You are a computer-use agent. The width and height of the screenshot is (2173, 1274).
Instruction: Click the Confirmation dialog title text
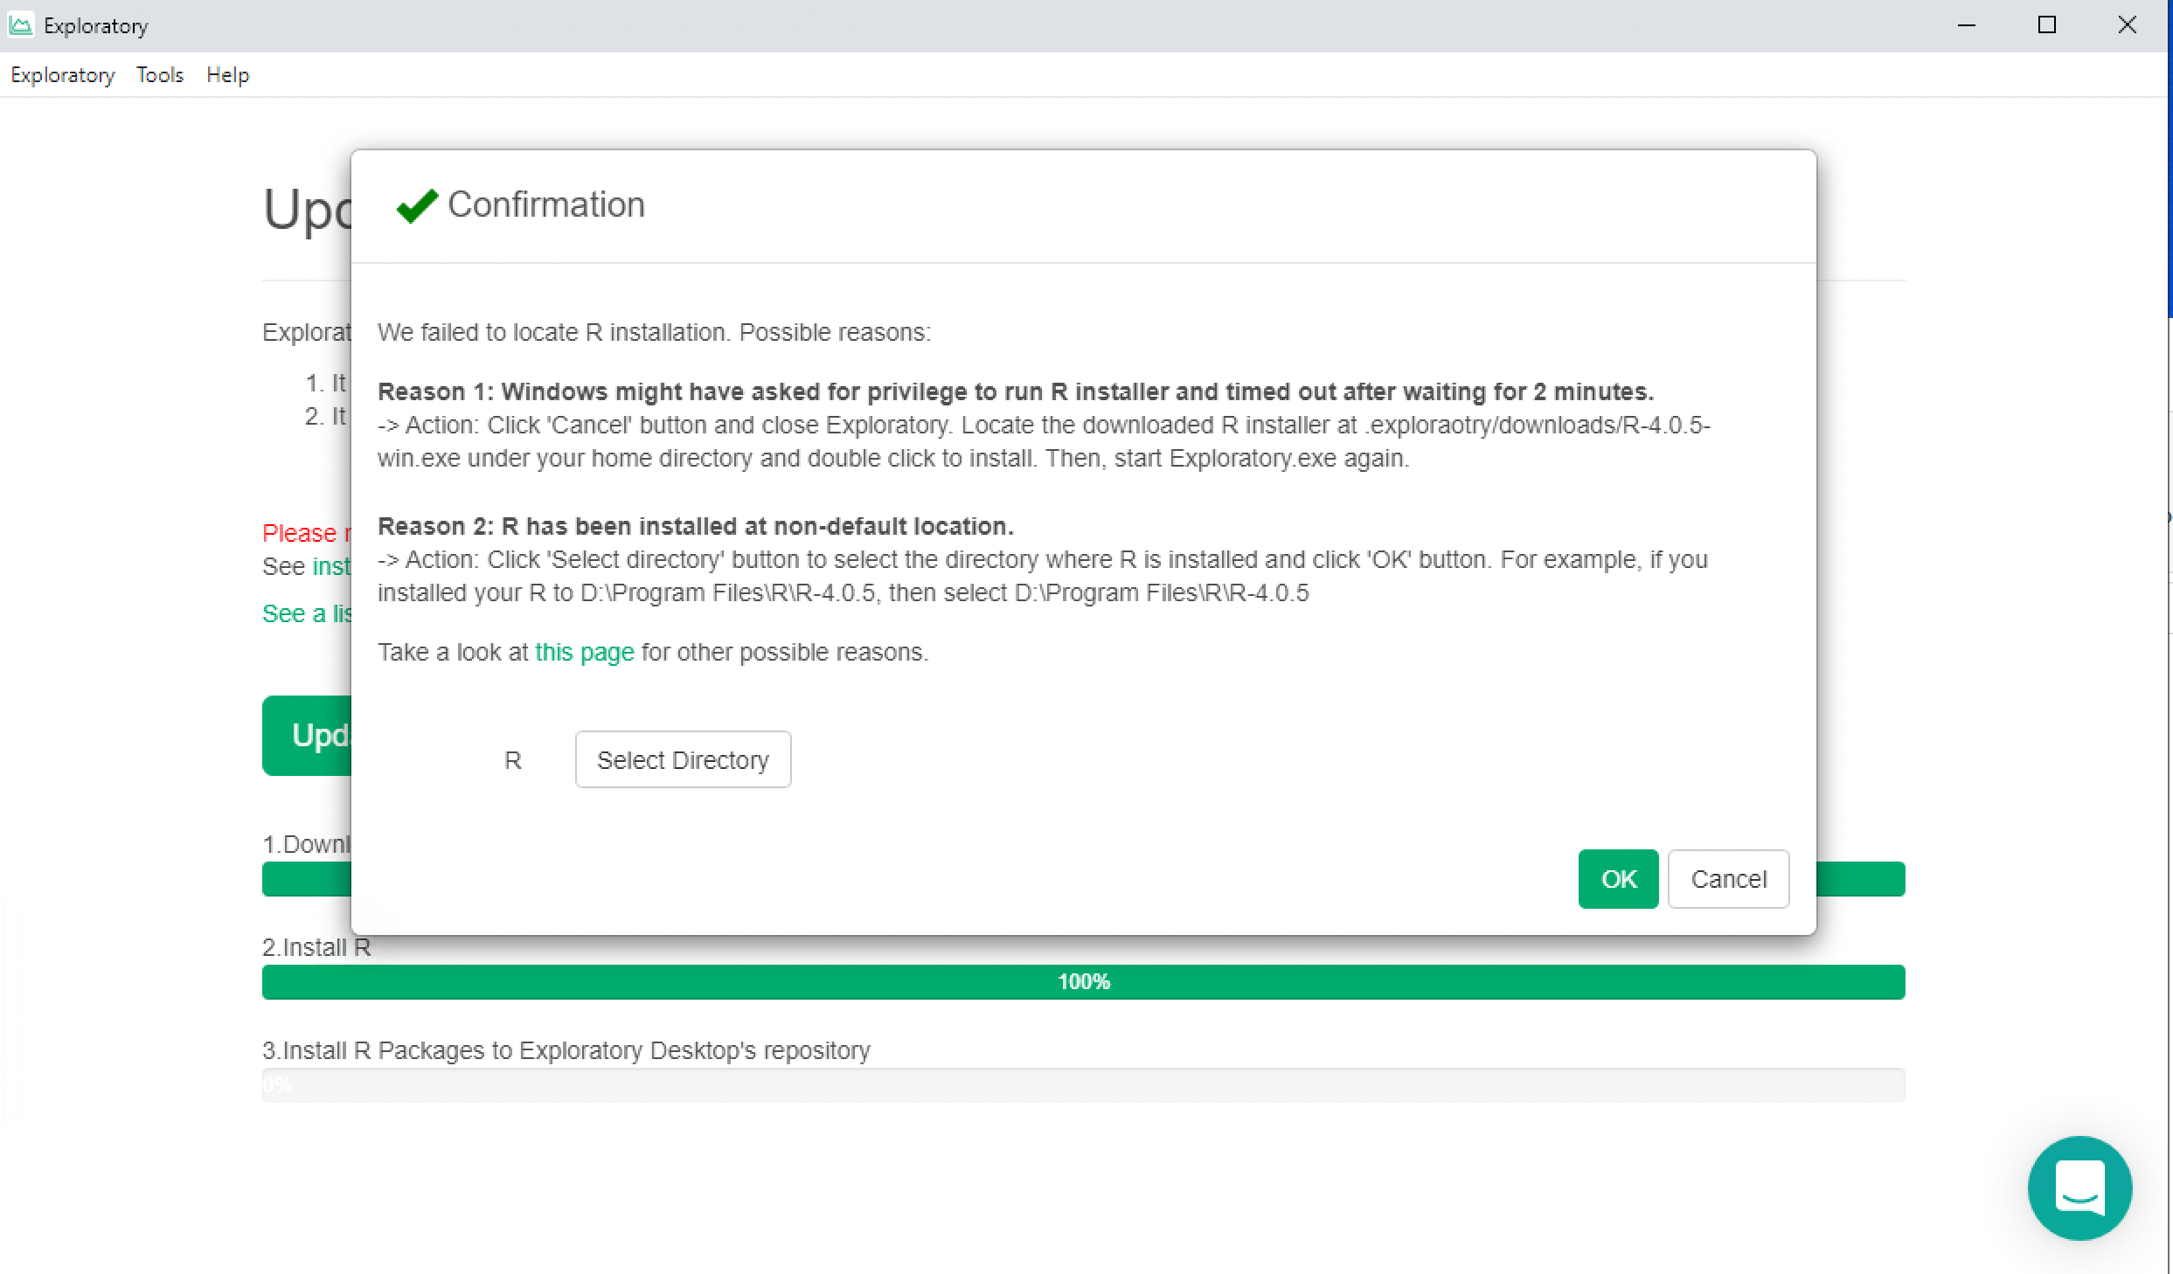click(x=545, y=204)
